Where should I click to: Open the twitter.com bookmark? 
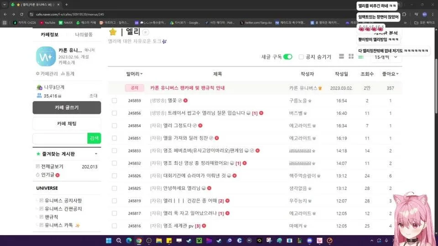(256, 23)
